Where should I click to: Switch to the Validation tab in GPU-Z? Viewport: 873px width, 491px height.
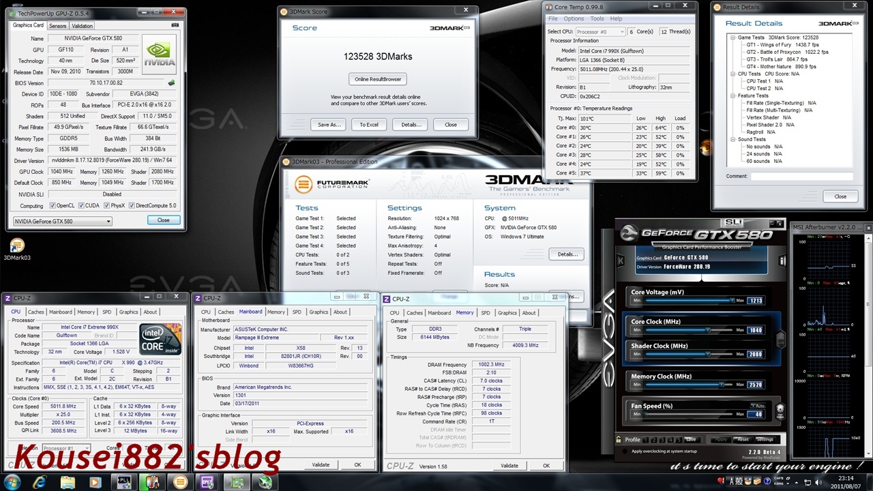[82, 26]
